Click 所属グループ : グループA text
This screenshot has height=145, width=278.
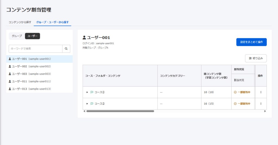pyautogui.click(x=95, y=48)
